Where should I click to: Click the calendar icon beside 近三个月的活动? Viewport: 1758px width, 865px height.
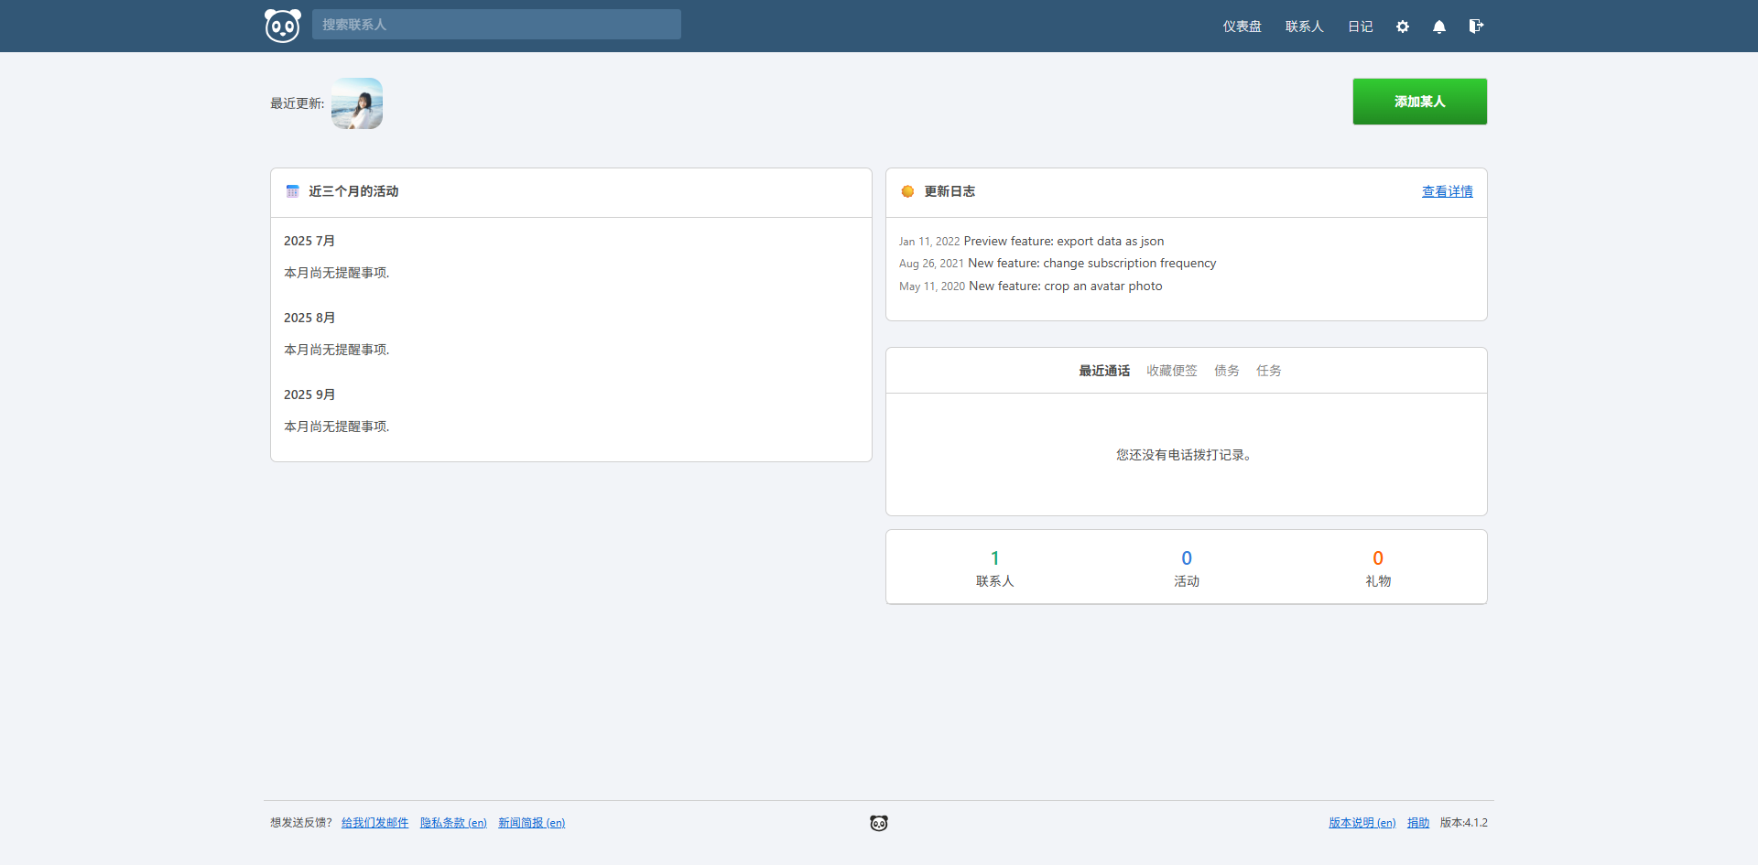293,191
